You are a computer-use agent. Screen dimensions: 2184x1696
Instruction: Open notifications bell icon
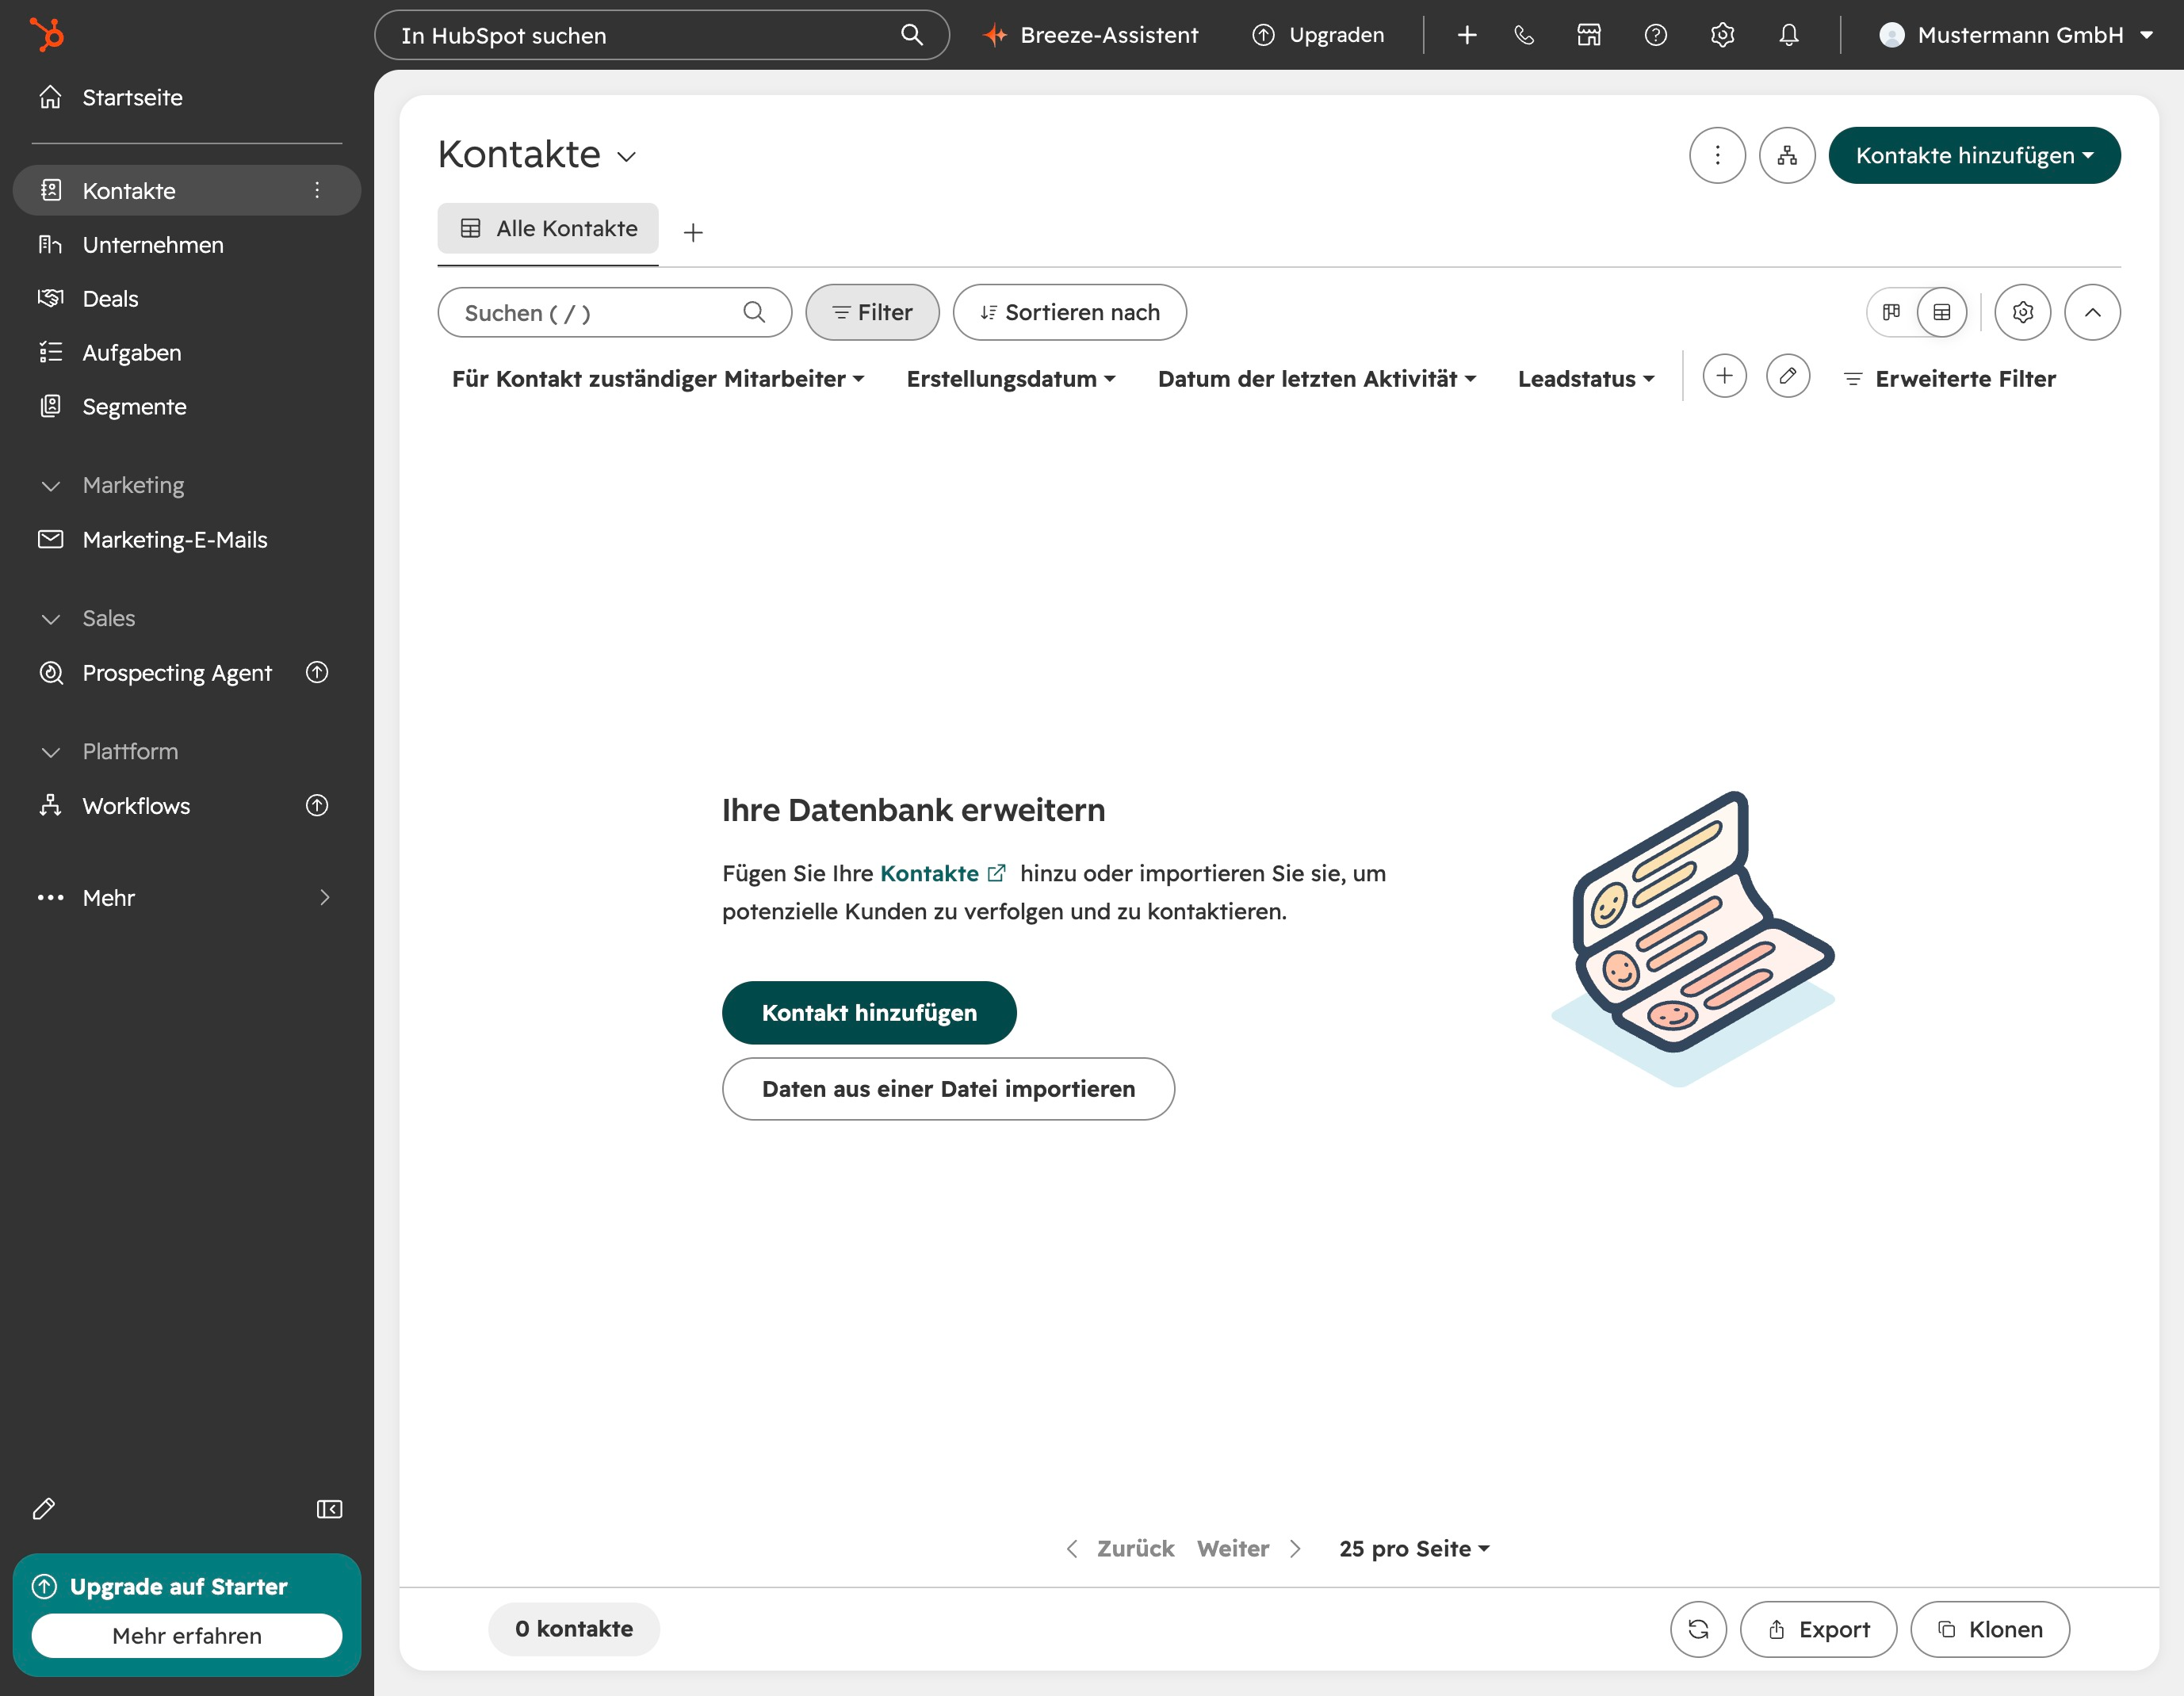coord(1789,35)
